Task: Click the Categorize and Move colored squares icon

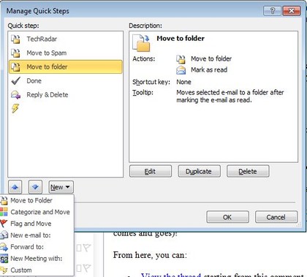Action: [x=4, y=212]
